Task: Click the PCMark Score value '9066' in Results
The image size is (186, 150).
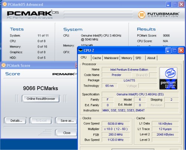Action: 166,36
